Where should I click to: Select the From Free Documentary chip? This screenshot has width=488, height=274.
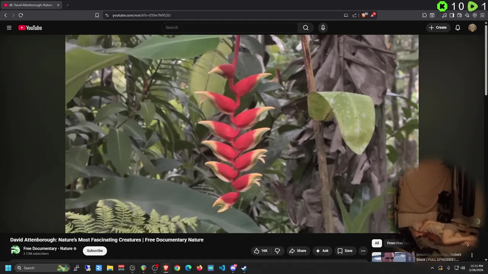[x=398, y=243]
